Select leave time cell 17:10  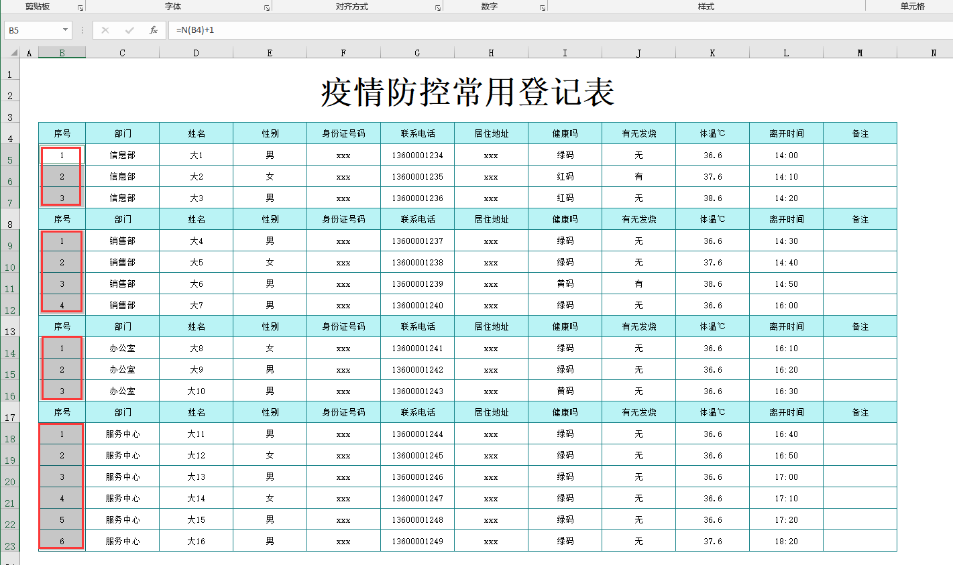pyautogui.click(x=786, y=498)
